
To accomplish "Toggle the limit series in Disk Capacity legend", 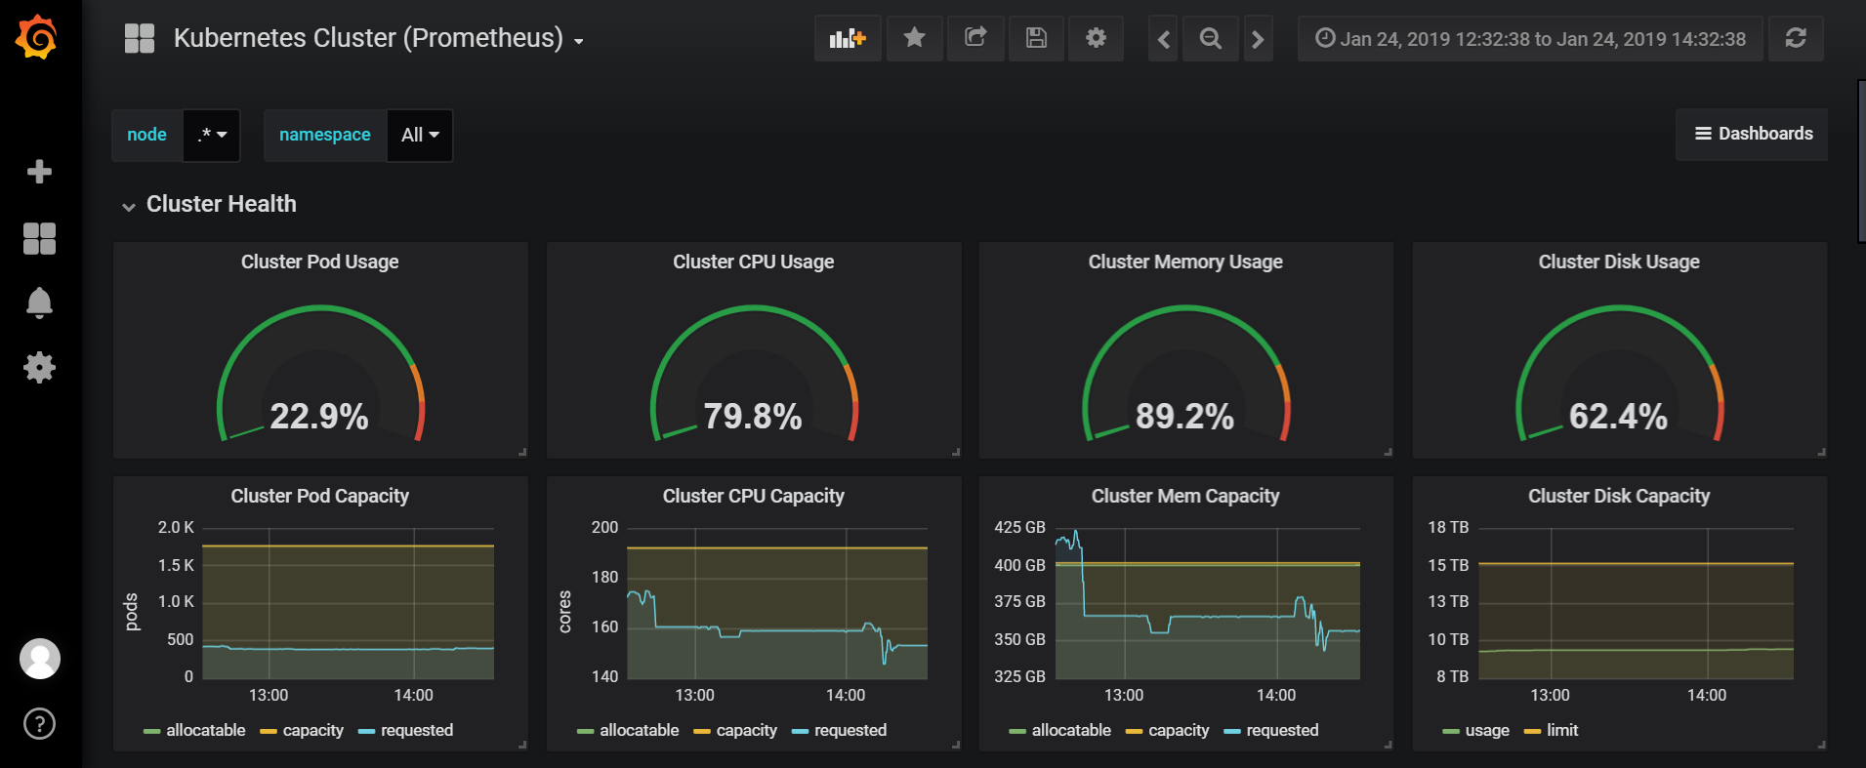I will pos(1561,730).
